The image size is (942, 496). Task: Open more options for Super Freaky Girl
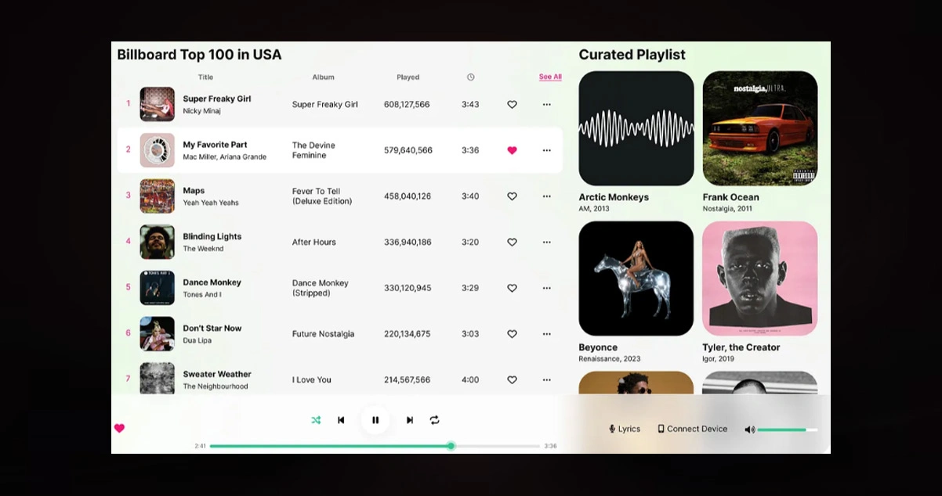click(546, 104)
